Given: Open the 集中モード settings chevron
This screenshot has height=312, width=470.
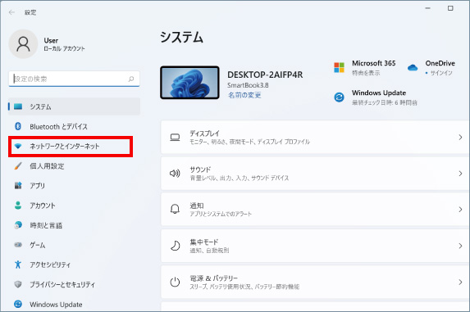Looking at the screenshot, I should click(460, 246).
